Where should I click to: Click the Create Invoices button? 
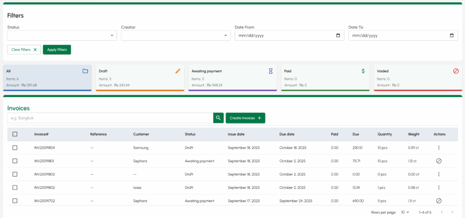[245, 118]
